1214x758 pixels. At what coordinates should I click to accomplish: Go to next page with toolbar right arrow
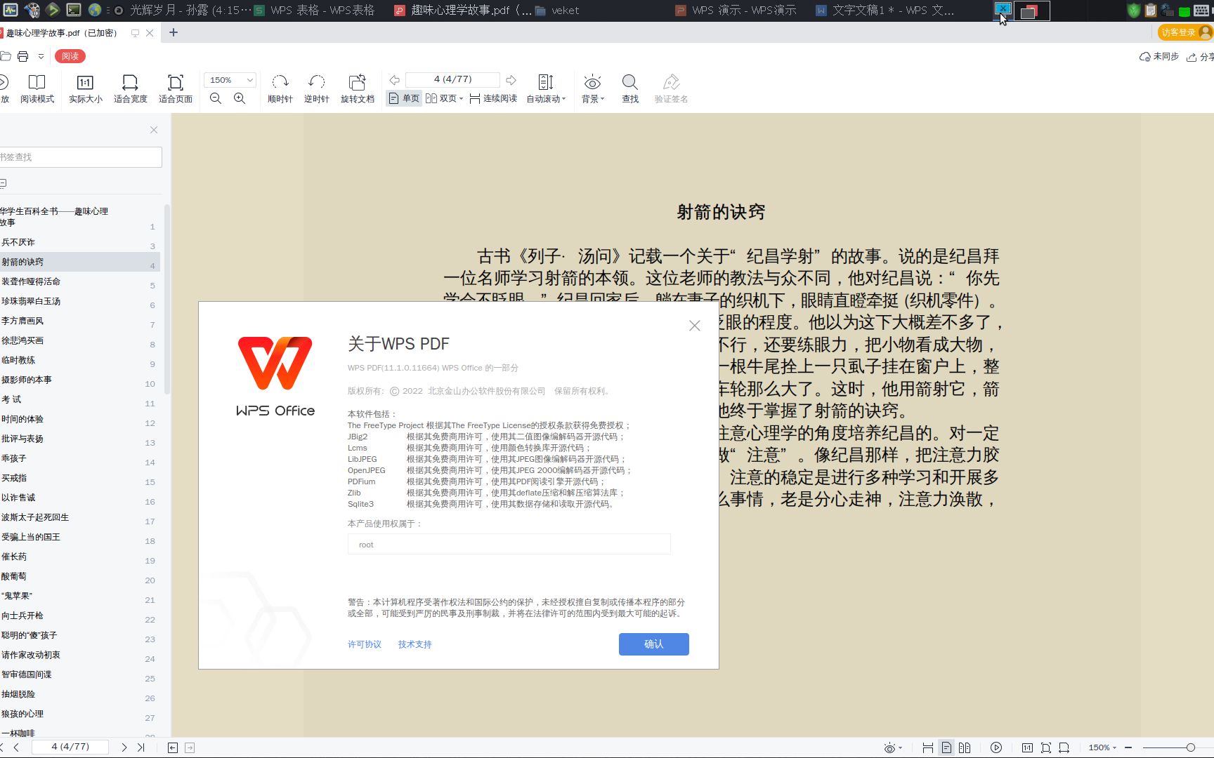(x=511, y=80)
